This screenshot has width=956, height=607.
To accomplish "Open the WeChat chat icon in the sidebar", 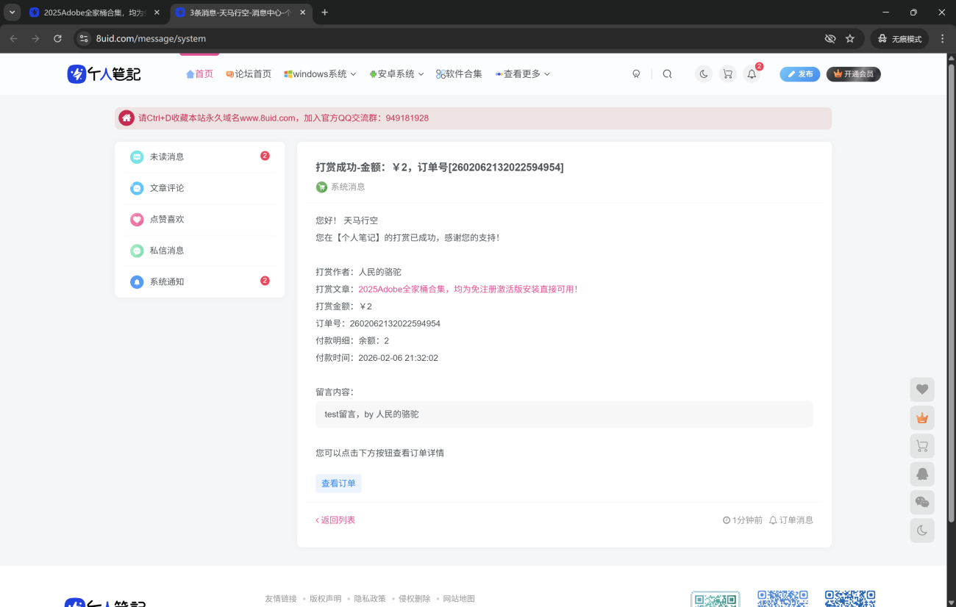I will [x=922, y=502].
